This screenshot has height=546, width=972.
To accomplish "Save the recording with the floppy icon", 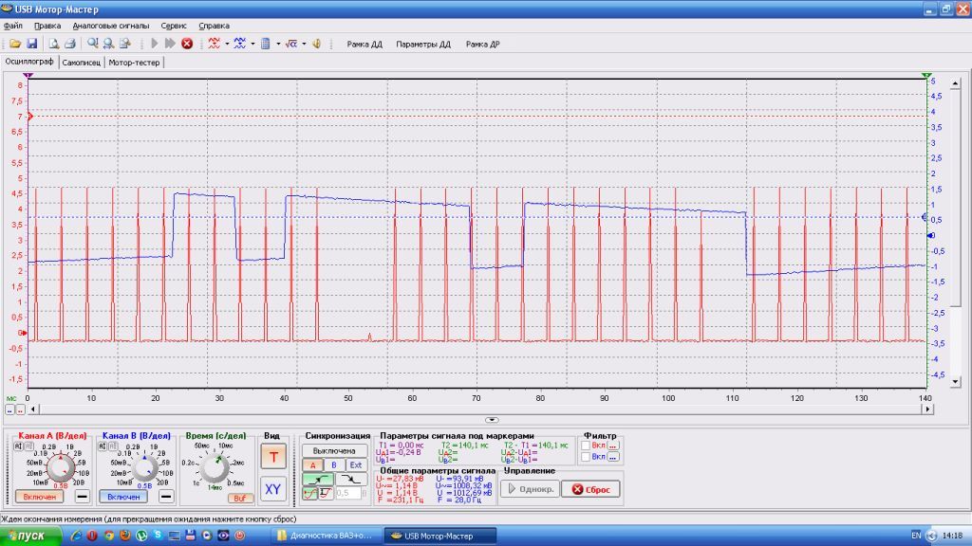I will tap(31, 44).
